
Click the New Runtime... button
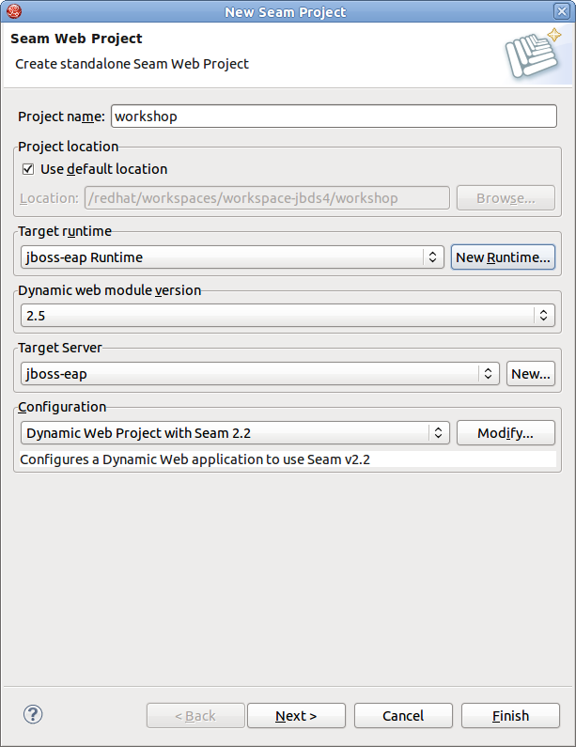coord(503,257)
